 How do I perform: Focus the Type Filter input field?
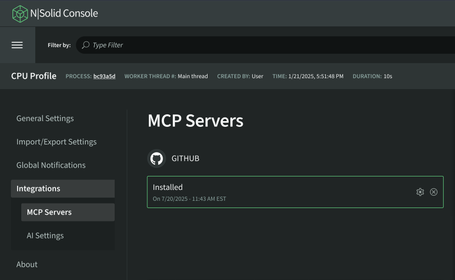coord(259,45)
